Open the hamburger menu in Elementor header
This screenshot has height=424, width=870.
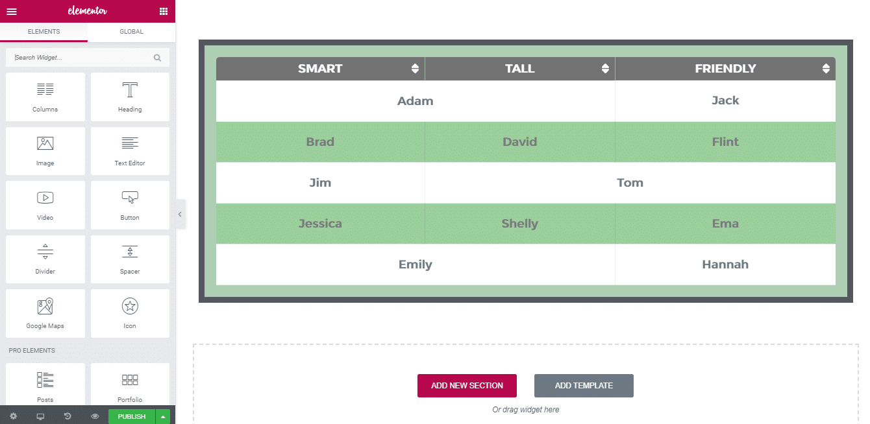[x=12, y=11]
